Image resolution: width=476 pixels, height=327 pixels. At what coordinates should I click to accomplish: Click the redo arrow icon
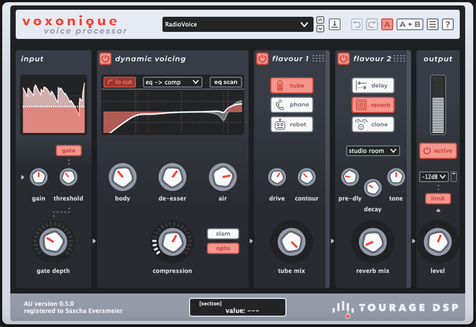point(372,24)
